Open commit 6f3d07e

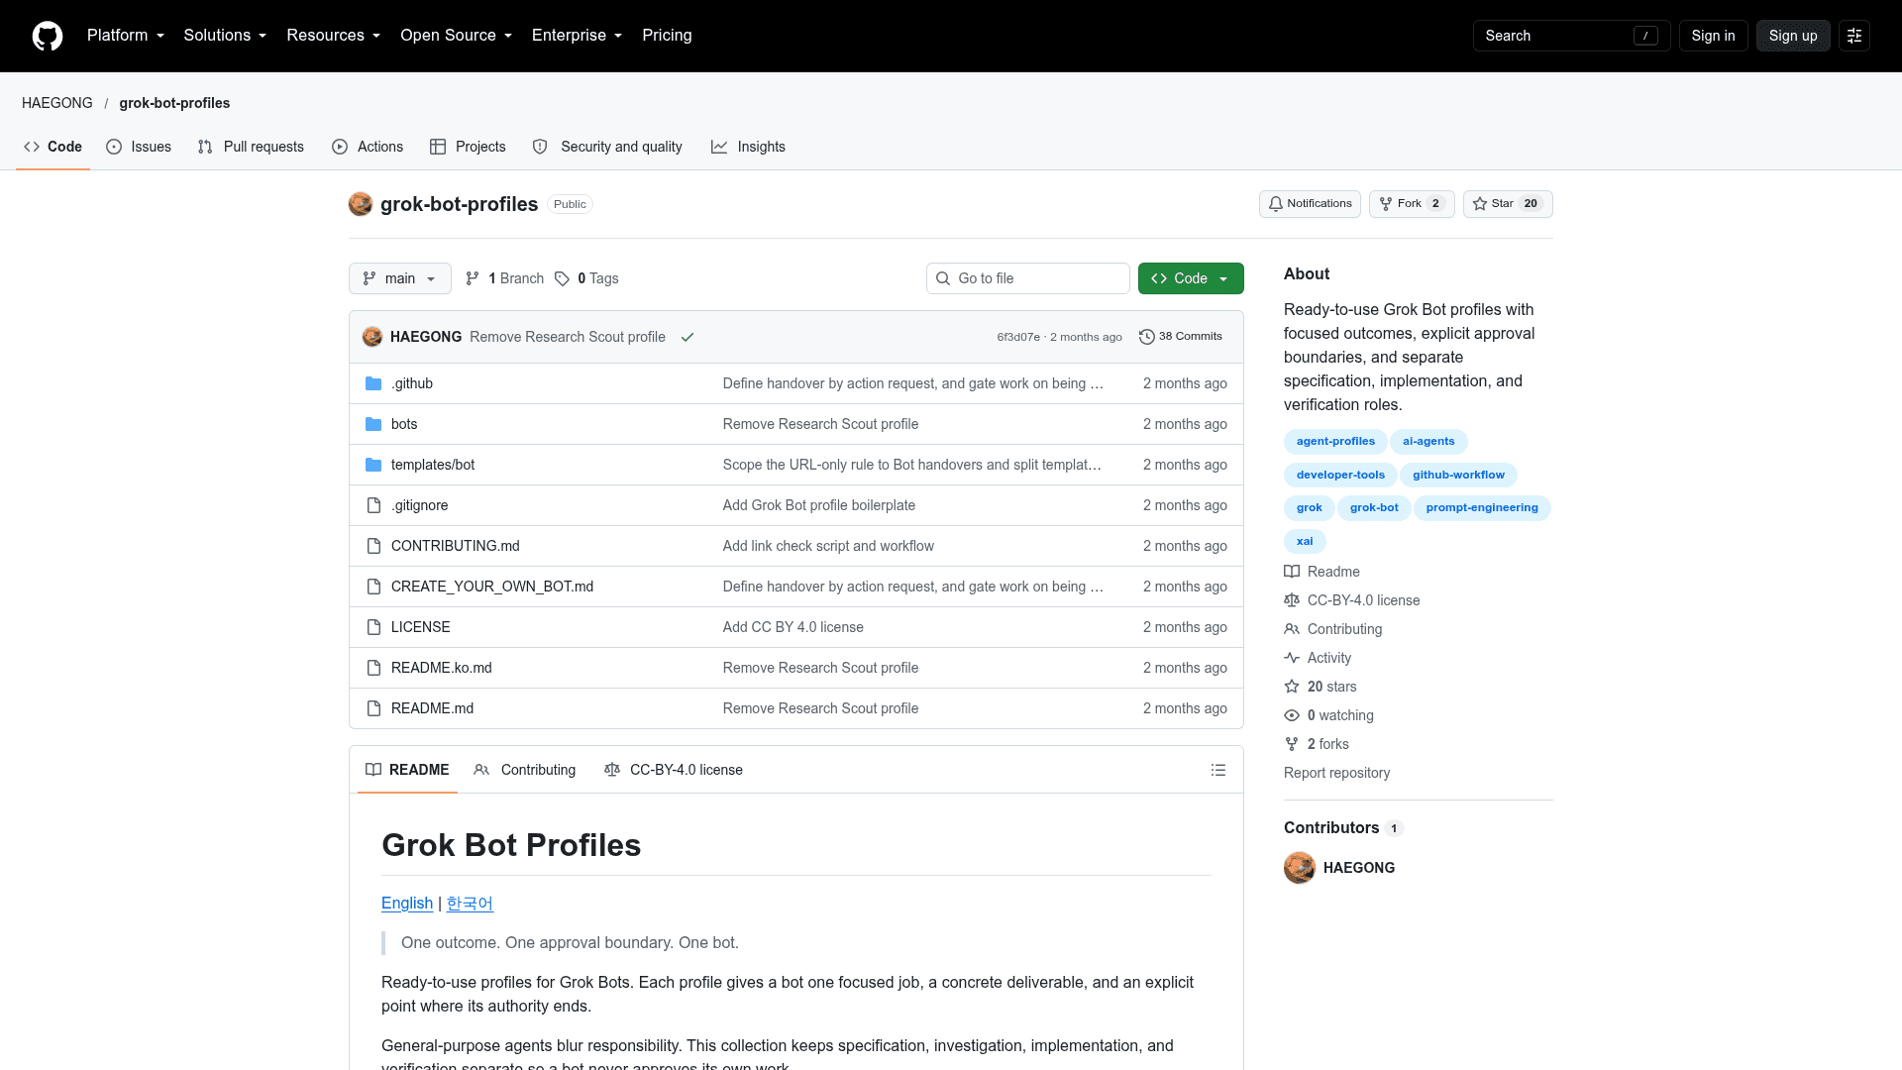point(1018,337)
